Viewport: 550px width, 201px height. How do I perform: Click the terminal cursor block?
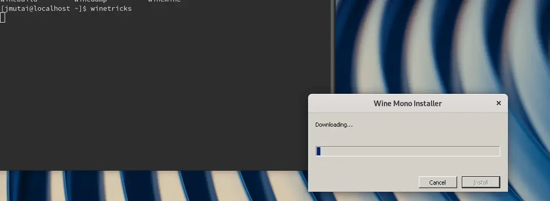click(x=3, y=17)
